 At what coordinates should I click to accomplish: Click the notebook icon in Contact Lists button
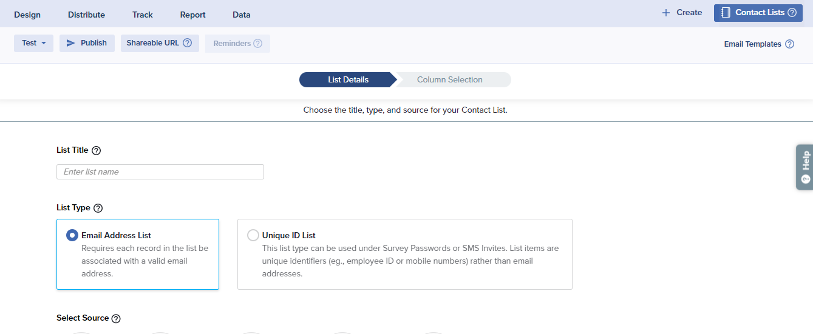pos(726,13)
